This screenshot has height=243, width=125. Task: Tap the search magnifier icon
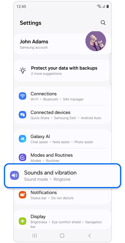pyautogui.click(x=103, y=23)
